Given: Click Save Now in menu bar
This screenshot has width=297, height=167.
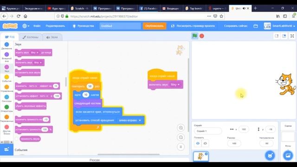Looking at the screenshot, I should click(x=236, y=26).
